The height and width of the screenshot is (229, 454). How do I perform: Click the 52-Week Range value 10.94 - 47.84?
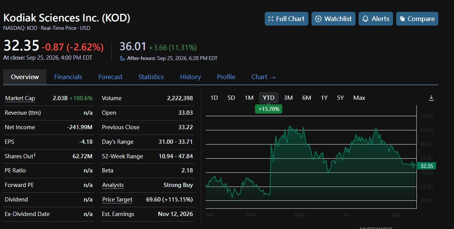pos(176,156)
